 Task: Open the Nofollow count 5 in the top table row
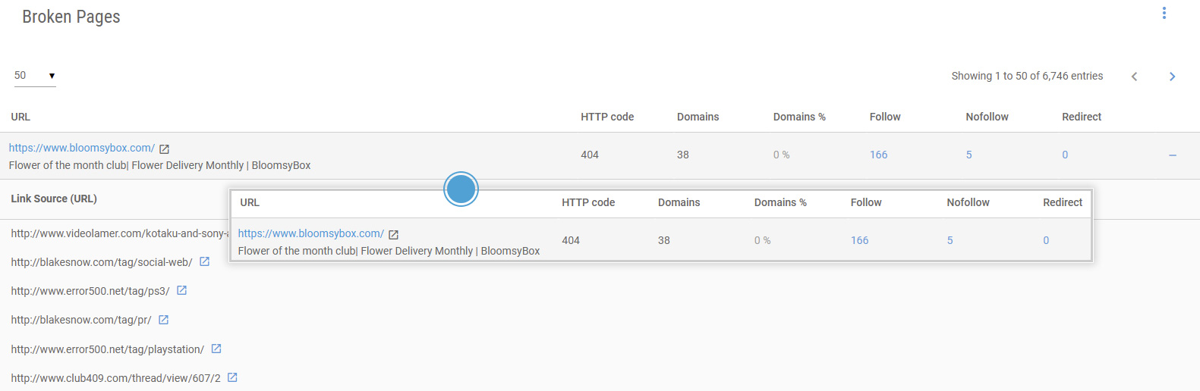click(x=969, y=155)
